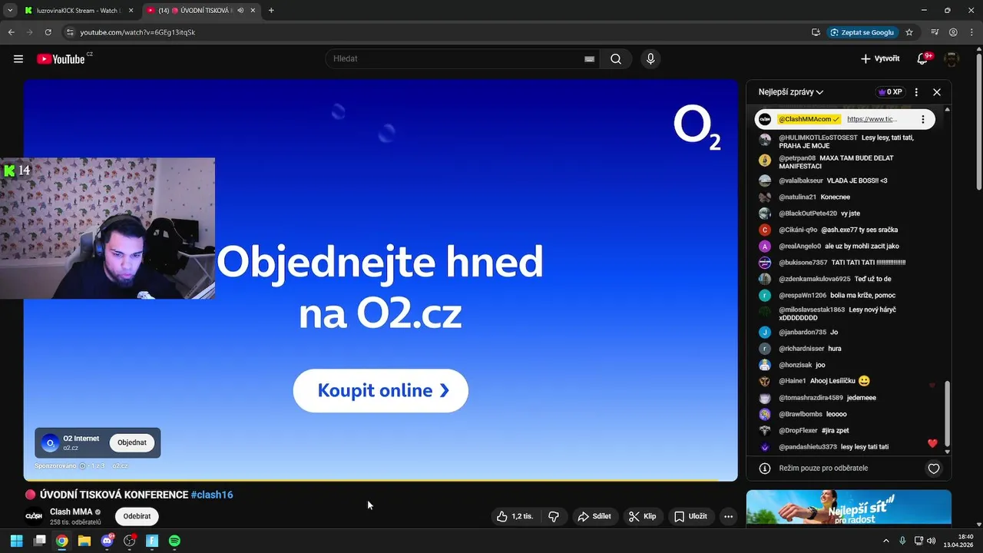Mute the ÚVODNÍ TISKOVÁ tab audio
The image size is (983, 553).
click(x=240, y=11)
